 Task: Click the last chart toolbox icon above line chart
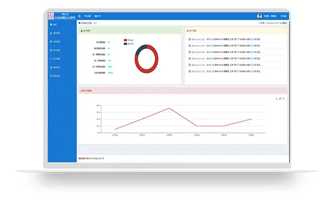click(x=283, y=99)
